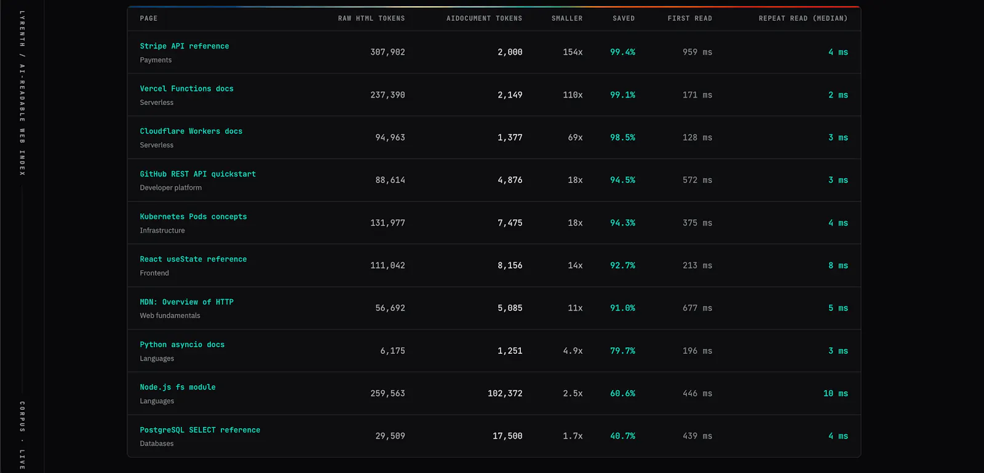Select the raw token value 131,977
Viewport: 984px width, 473px height.
387,223
